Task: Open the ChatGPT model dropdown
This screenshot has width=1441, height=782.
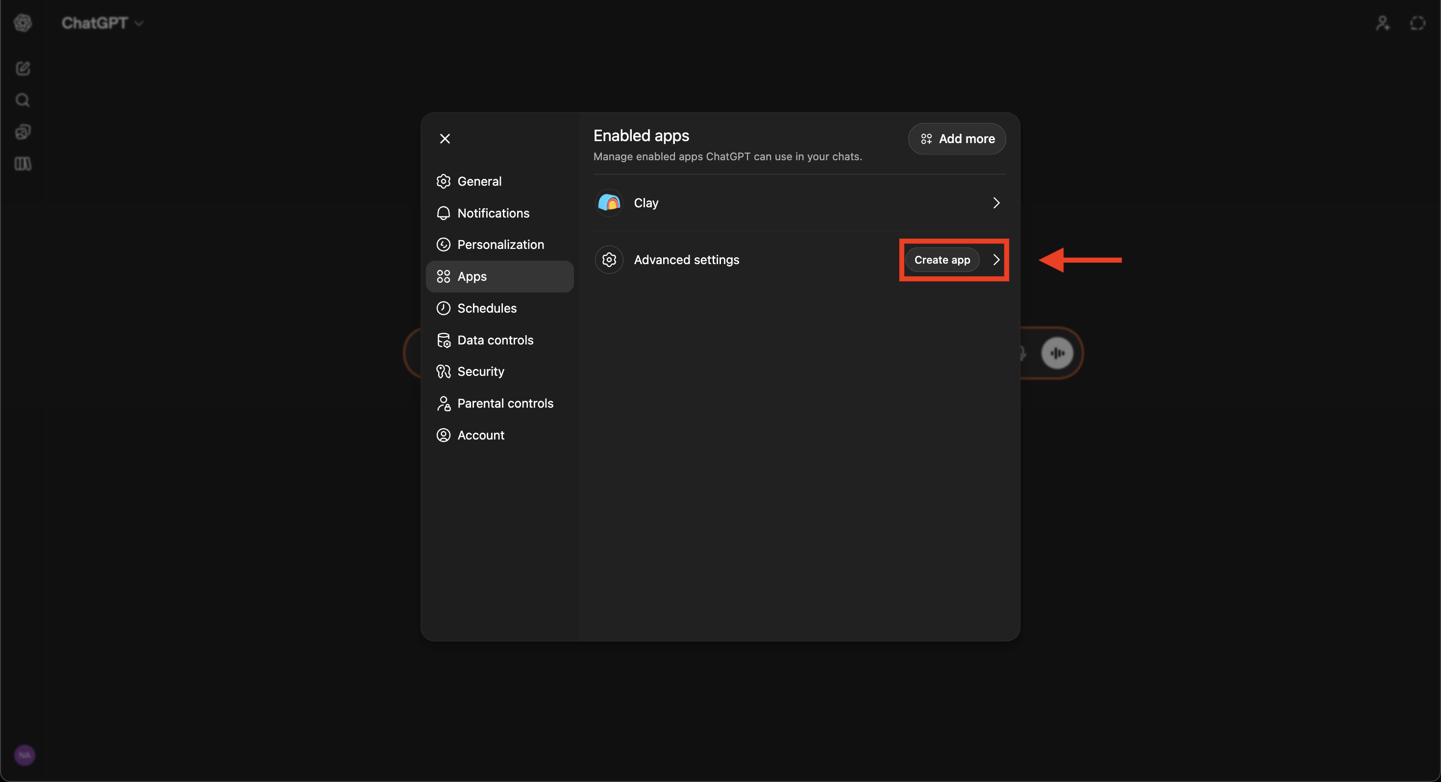Action: pyautogui.click(x=102, y=23)
